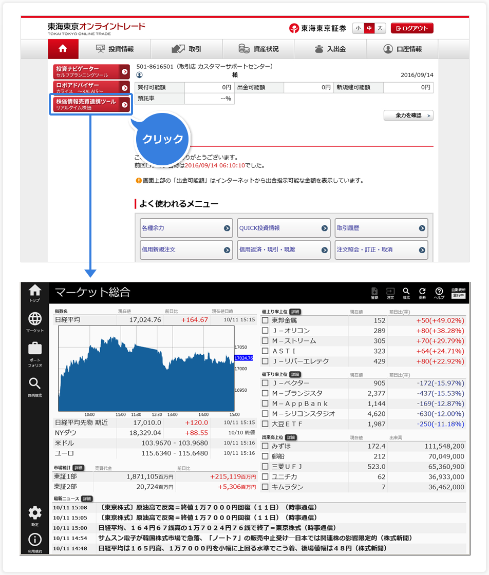Check the J-オリコン checkbox

click(265, 331)
